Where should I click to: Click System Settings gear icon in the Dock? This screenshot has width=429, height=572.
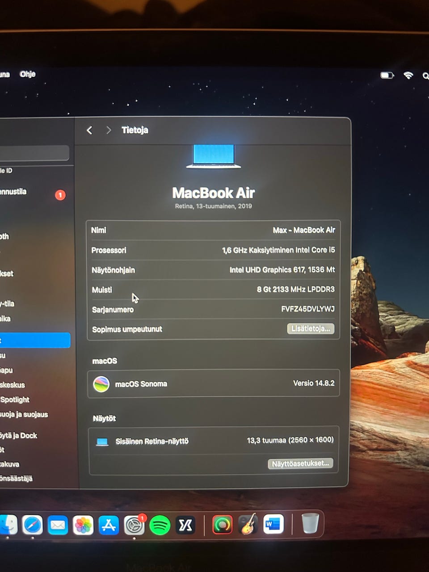(134, 525)
